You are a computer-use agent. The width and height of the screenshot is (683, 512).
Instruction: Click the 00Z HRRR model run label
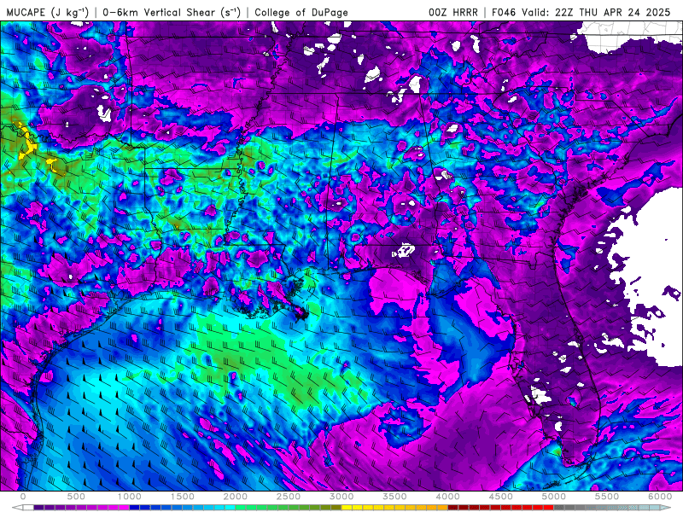(x=453, y=12)
